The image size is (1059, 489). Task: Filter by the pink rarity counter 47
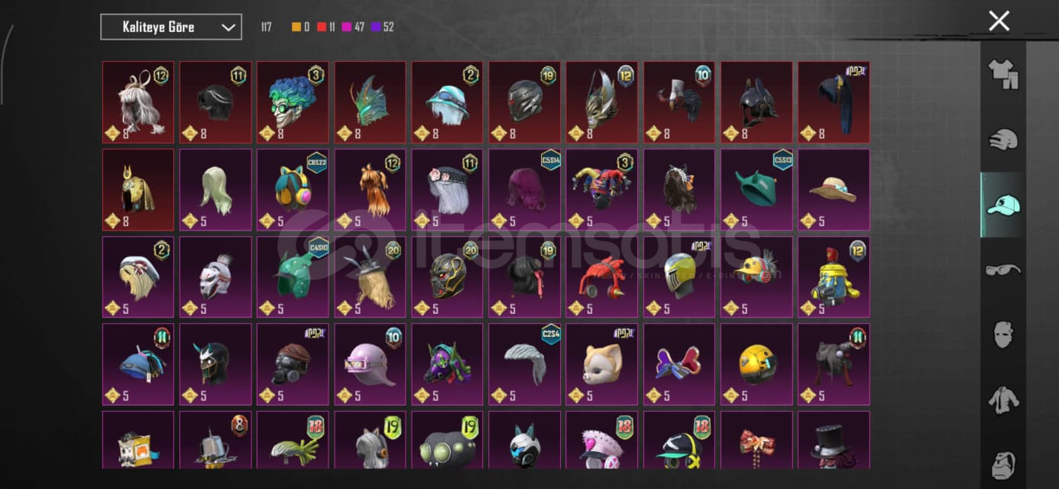click(354, 28)
